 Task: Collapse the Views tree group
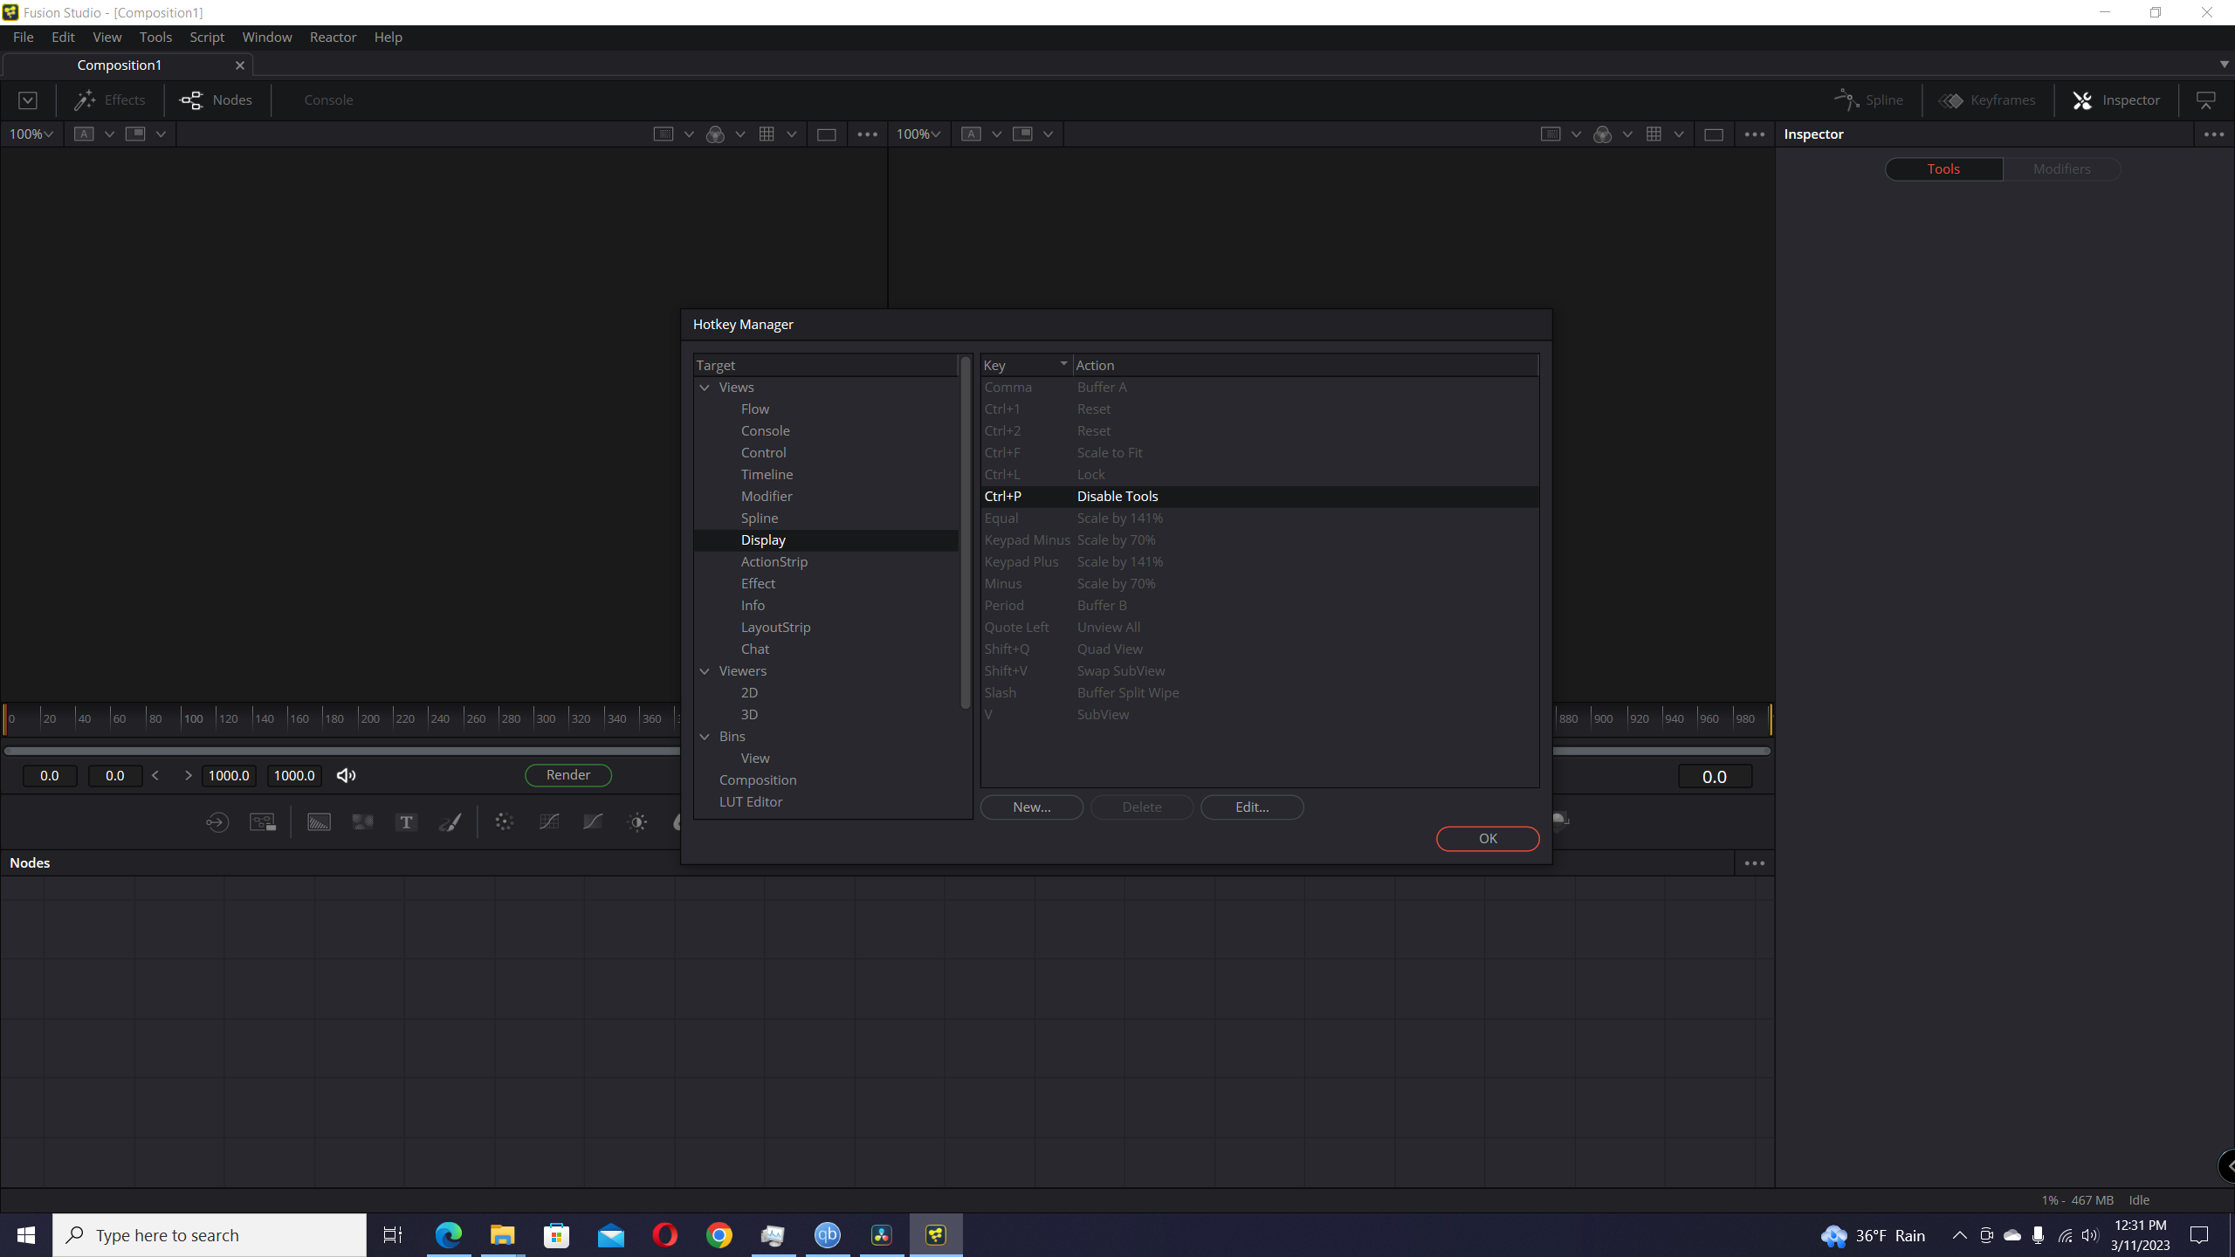pos(705,387)
